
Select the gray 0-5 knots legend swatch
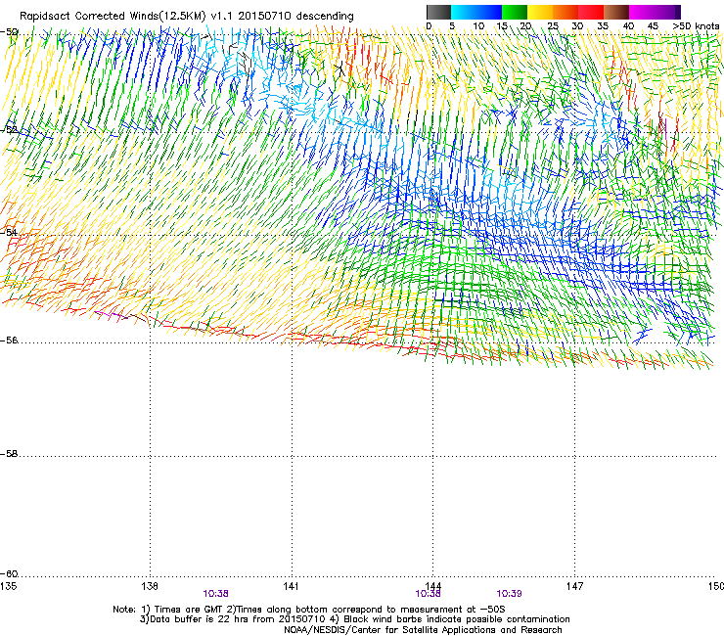pyautogui.click(x=438, y=12)
